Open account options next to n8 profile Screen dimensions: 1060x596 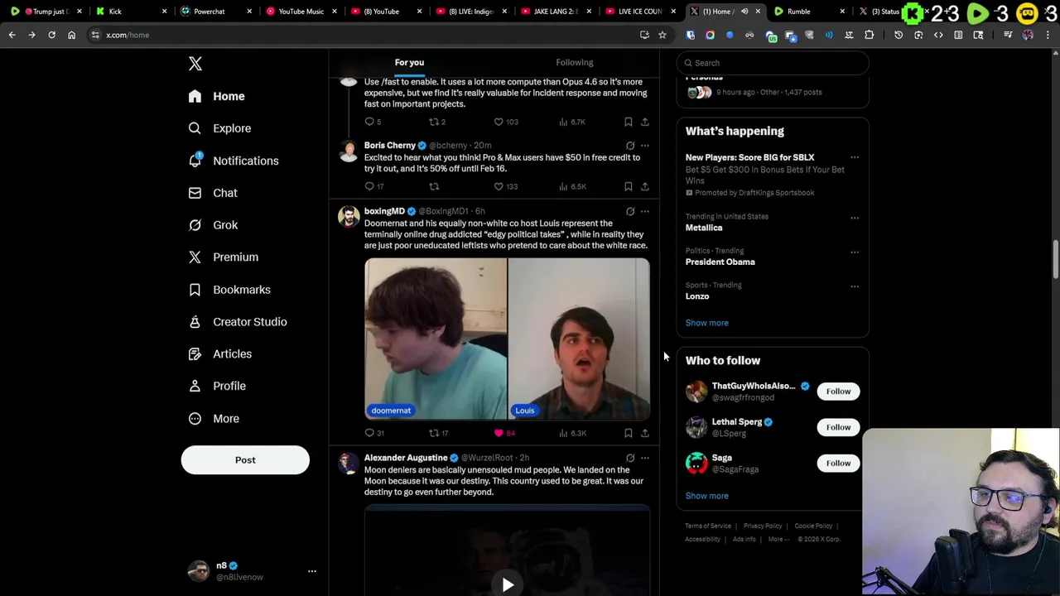click(312, 571)
